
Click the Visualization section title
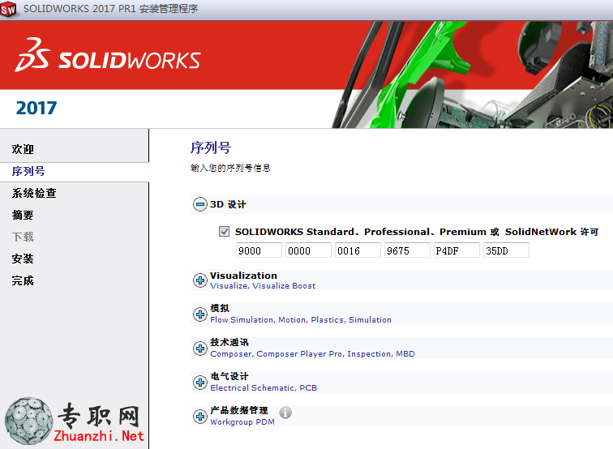click(243, 276)
